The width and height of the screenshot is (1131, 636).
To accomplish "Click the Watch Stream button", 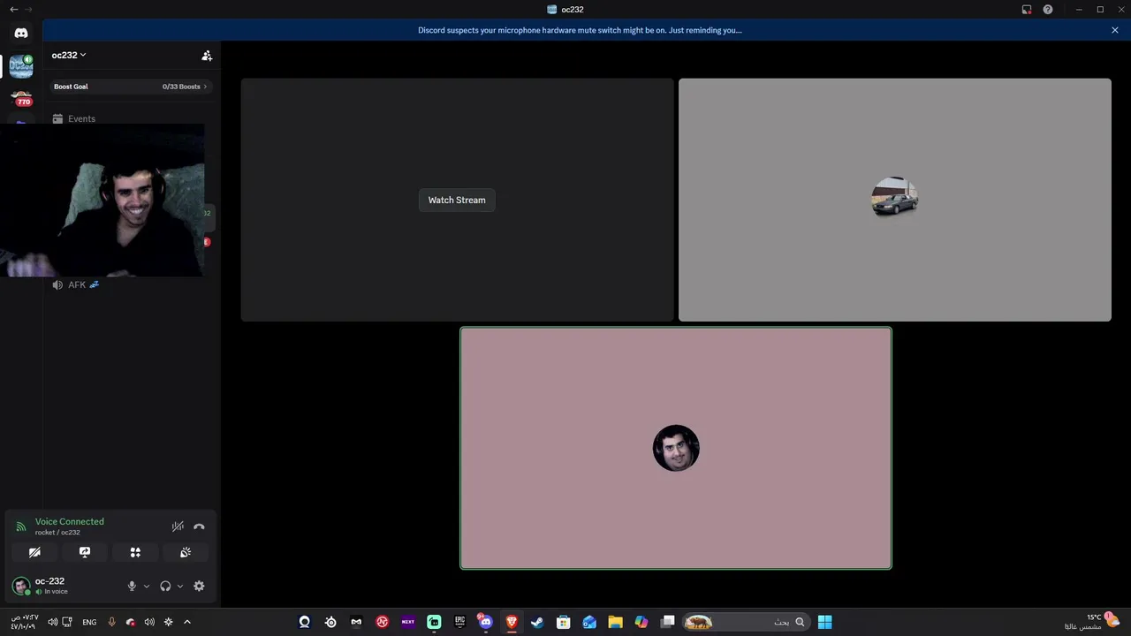I will click(x=457, y=200).
